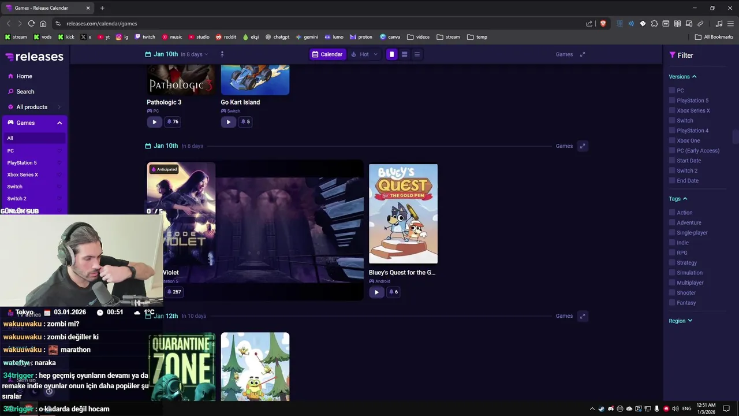Click the 257 followers bell on Code Violet

coord(174,292)
